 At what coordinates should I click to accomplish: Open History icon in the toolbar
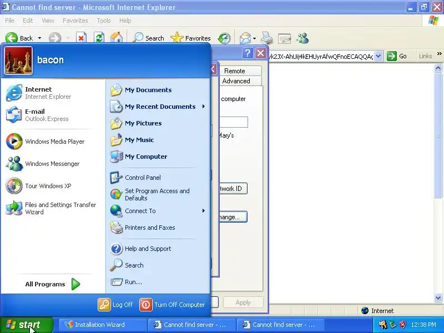pos(224,38)
